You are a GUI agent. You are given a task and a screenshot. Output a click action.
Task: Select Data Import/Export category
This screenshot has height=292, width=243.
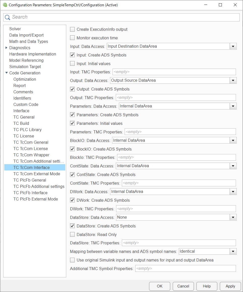pos(26,35)
